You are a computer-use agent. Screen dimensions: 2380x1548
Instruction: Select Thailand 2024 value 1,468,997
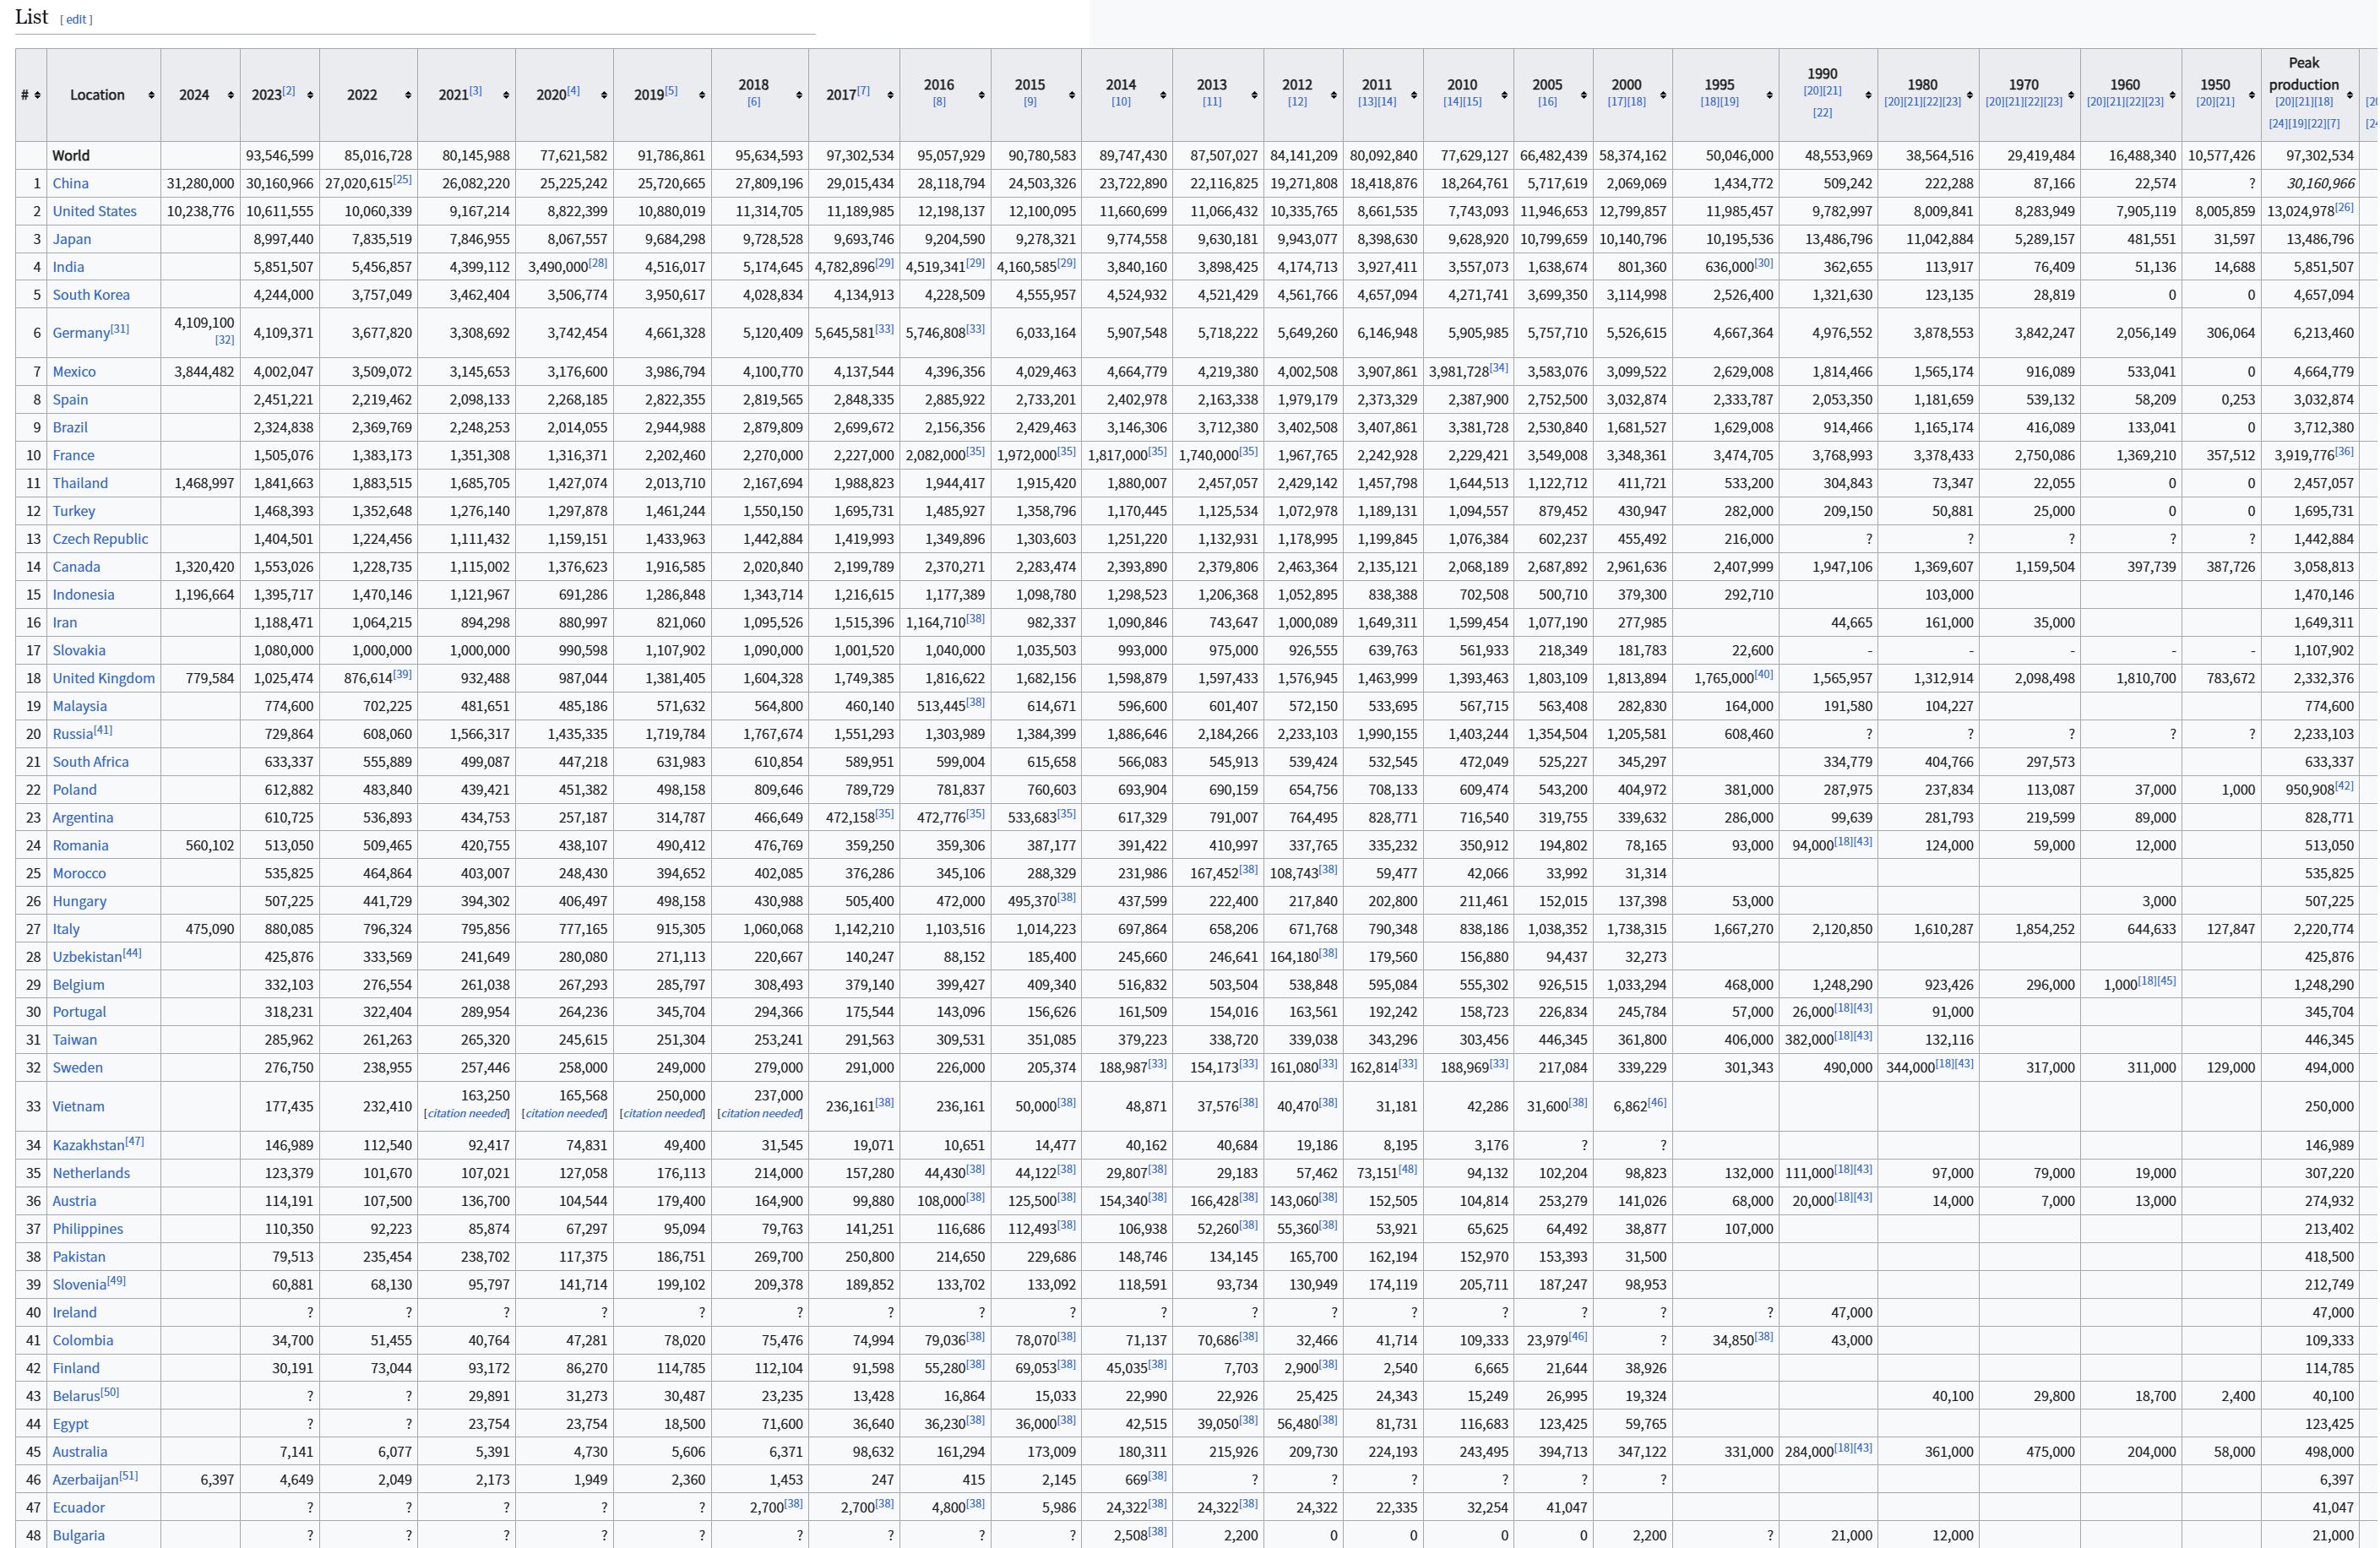(204, 483)
